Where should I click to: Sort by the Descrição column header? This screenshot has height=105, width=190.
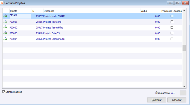pos(92,11)
